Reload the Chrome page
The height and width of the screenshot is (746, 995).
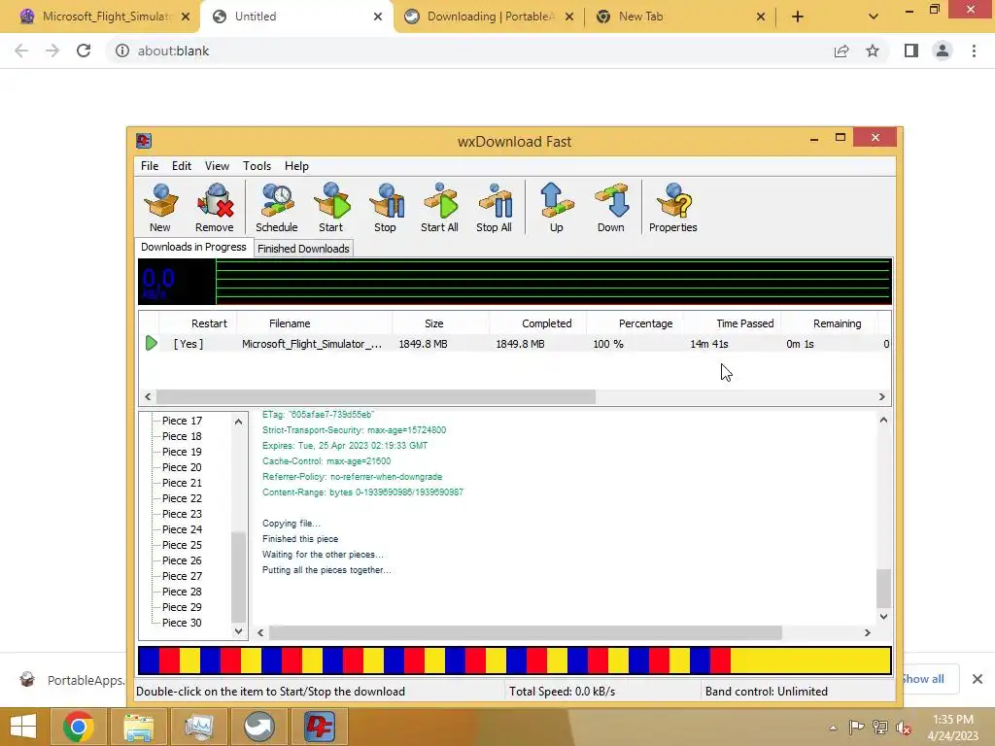click(84, 51)
